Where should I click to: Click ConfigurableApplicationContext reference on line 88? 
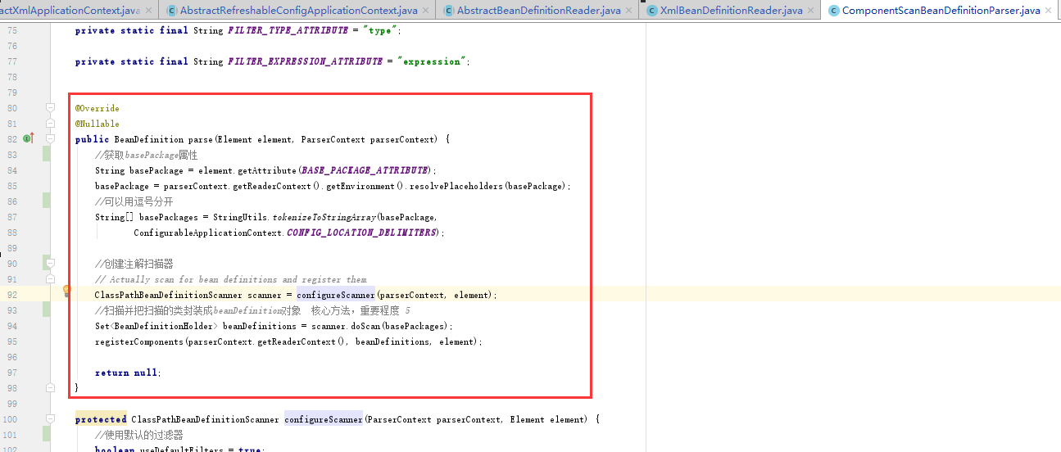(x=208, y=233)
